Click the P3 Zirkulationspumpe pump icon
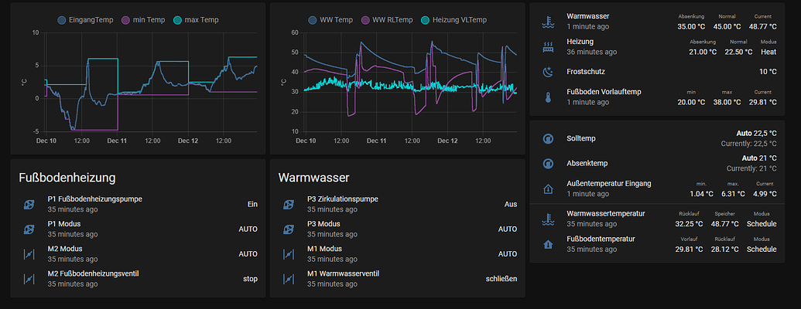Viewport: 801px width, 309px height. click(x=289, y=204)
